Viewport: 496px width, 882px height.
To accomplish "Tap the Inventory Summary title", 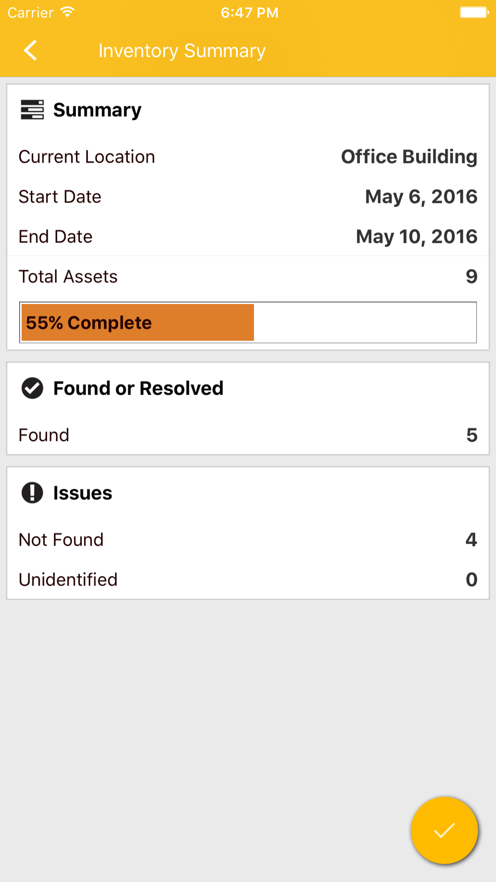I will (x=182, y=51).
